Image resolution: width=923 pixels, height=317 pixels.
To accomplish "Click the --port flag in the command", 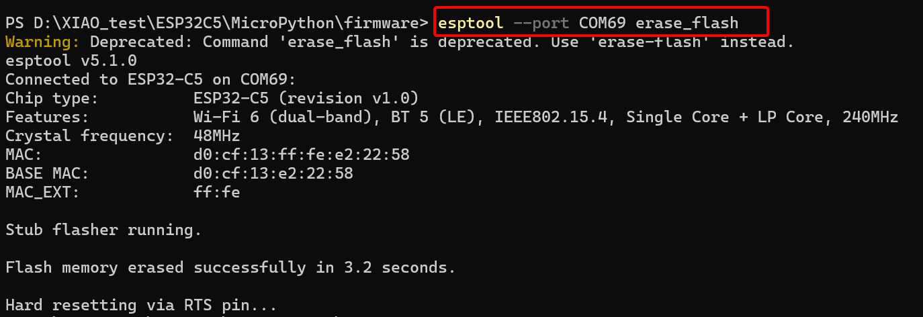I will pos(541,23).
